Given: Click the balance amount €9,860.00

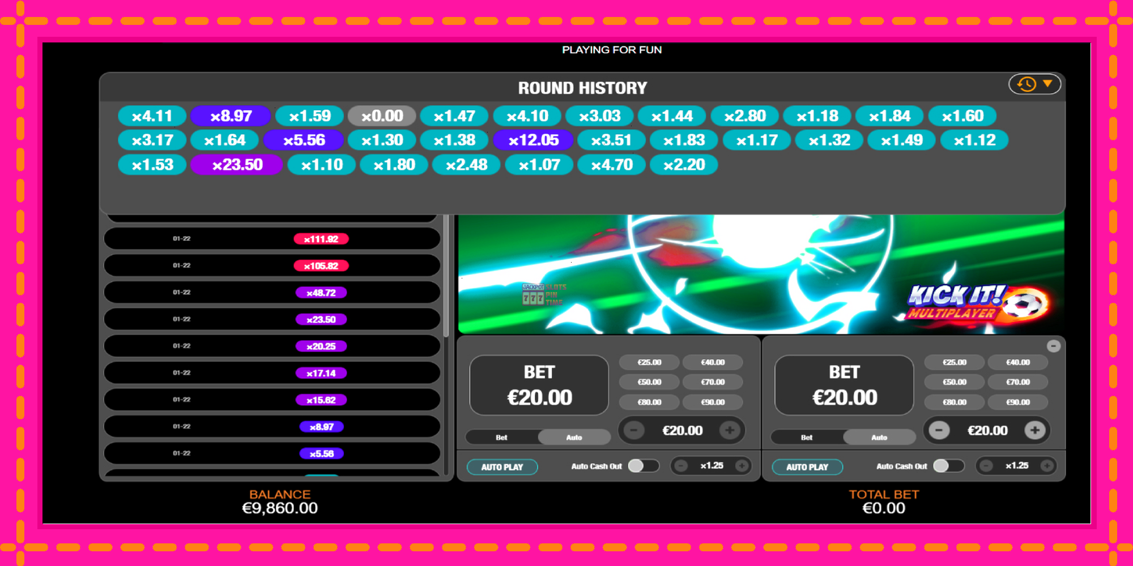Looking at the screenshot, I should point(280,508).
